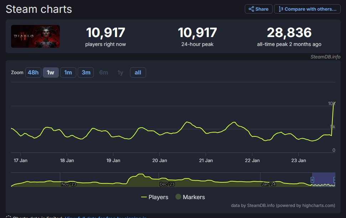The image size is (346, 218).
Task: Click Dec '23 peak in navigator overview
Action: point(140,175)
